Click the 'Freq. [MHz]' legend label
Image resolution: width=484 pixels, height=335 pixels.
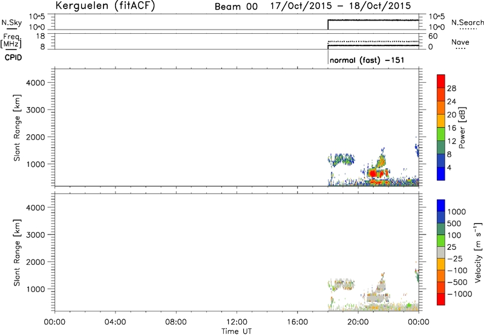[11, 41]
